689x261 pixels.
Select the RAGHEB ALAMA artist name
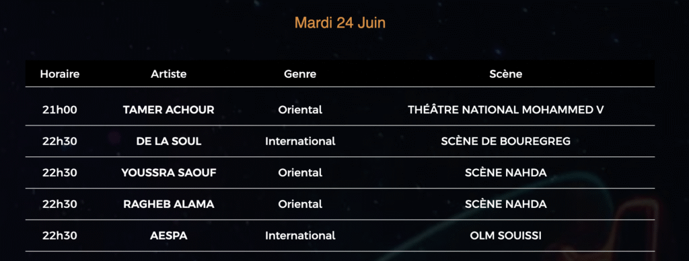pos(169,205)
